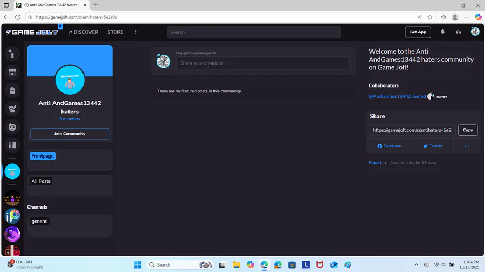The height and width of the screenshot is (272, 485).
Task: Open @AndGames13442_Gmod collaborator profile
Action: [397, 96]
